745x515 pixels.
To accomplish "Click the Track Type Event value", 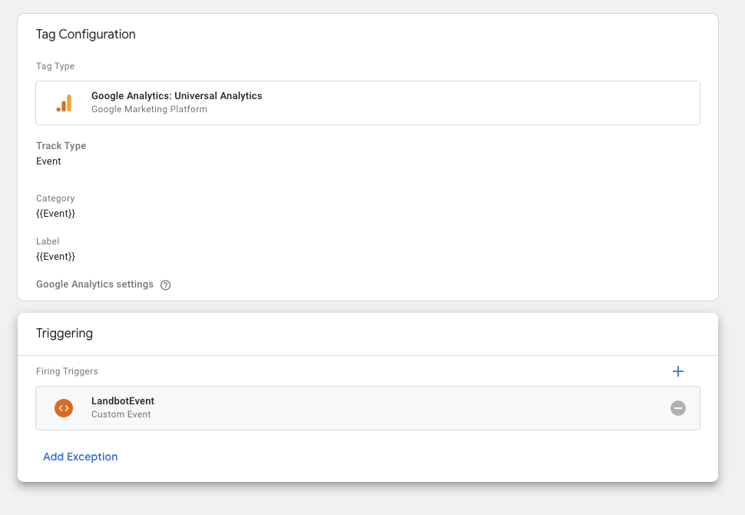I will click(48, 161).
